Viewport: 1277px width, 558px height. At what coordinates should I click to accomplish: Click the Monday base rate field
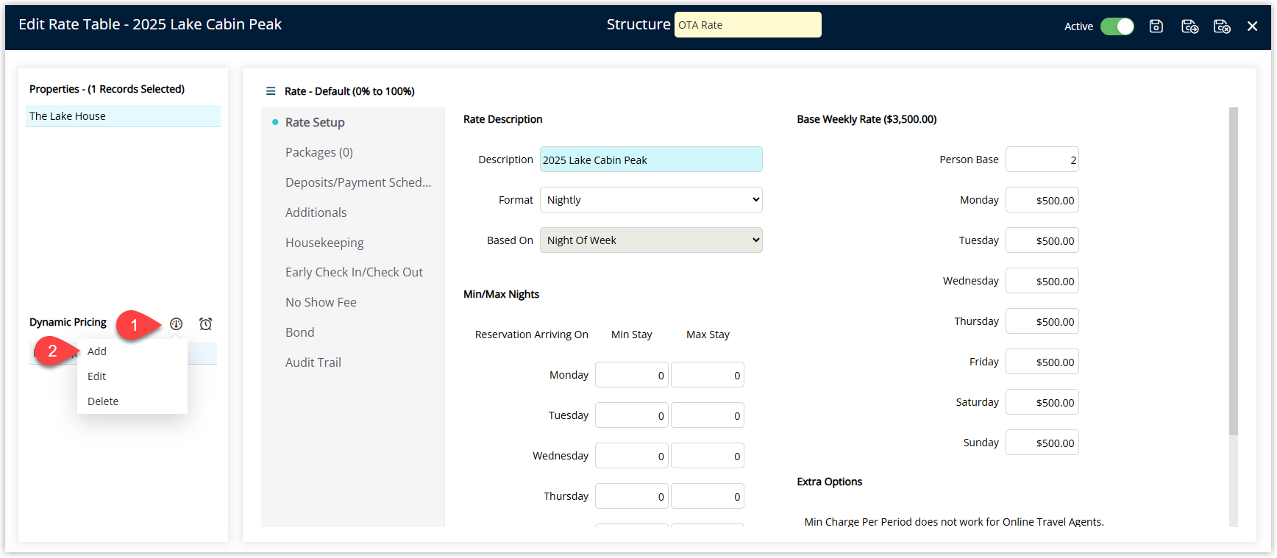pos(1042,200)
